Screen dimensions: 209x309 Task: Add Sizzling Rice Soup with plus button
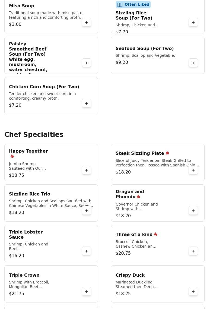(x=193, y=23)
